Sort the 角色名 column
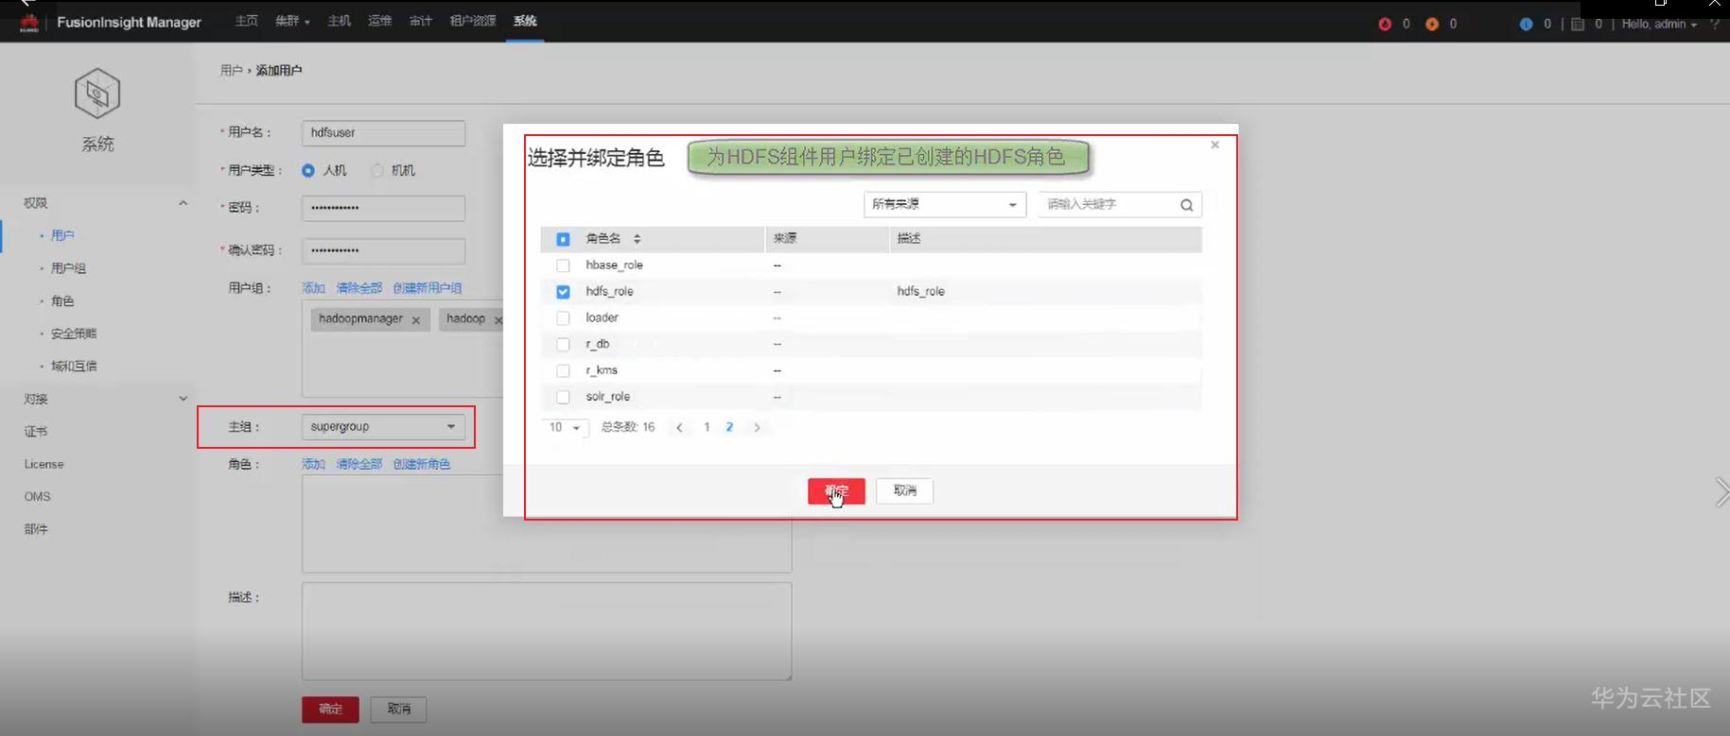Viewport: 1730px width, 736px height. 637,239
